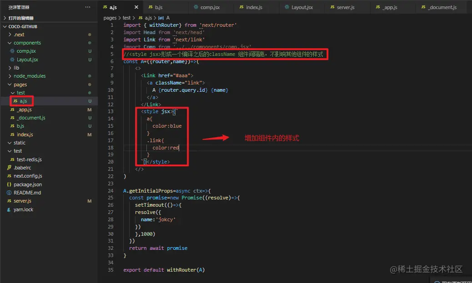Click the pages breadcrumb segment
The width and height of the screenshot is (472, 283).
click(x=110, y=18)
